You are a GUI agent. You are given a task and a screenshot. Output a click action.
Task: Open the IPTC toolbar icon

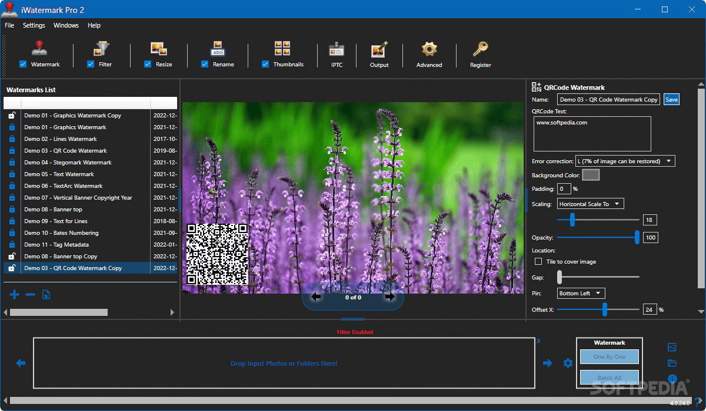click(337, 49)
